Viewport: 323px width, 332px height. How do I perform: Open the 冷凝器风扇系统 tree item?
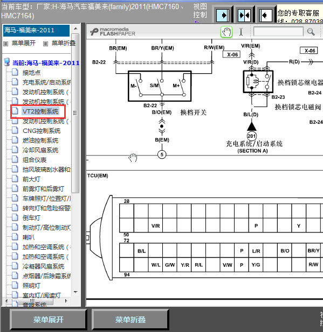(x=43, y=266)
